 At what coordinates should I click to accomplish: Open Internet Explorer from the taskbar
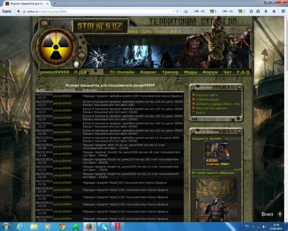[20, 226]
